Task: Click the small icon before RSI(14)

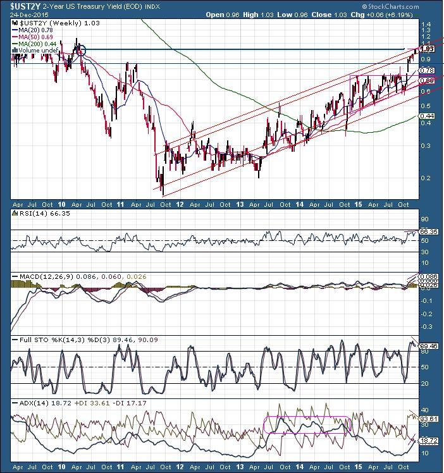Action: pyautogui.click(x=15, y=214)
